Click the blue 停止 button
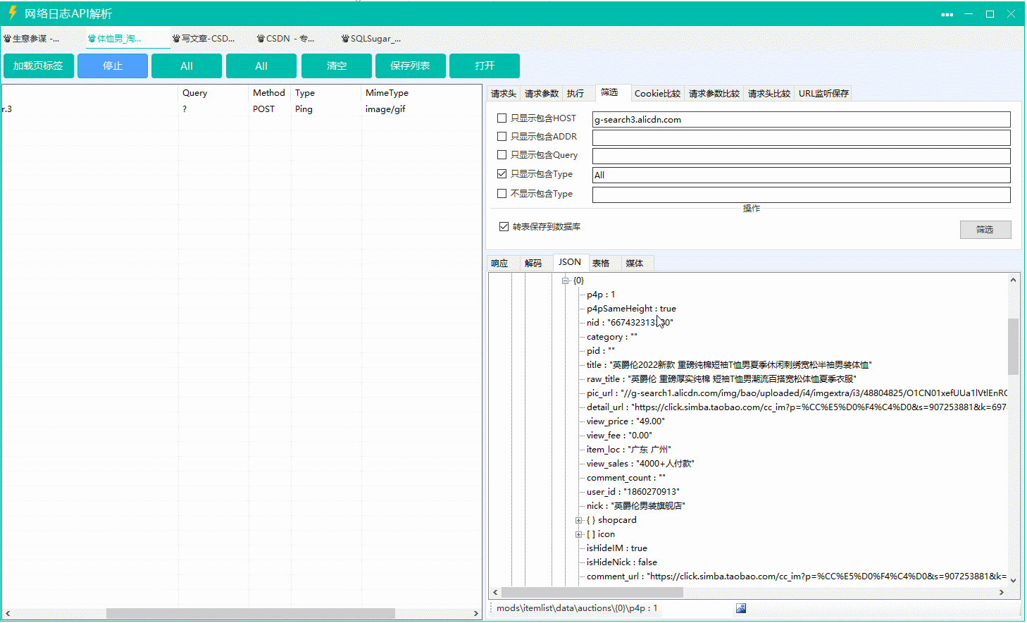 click(113, 66)
